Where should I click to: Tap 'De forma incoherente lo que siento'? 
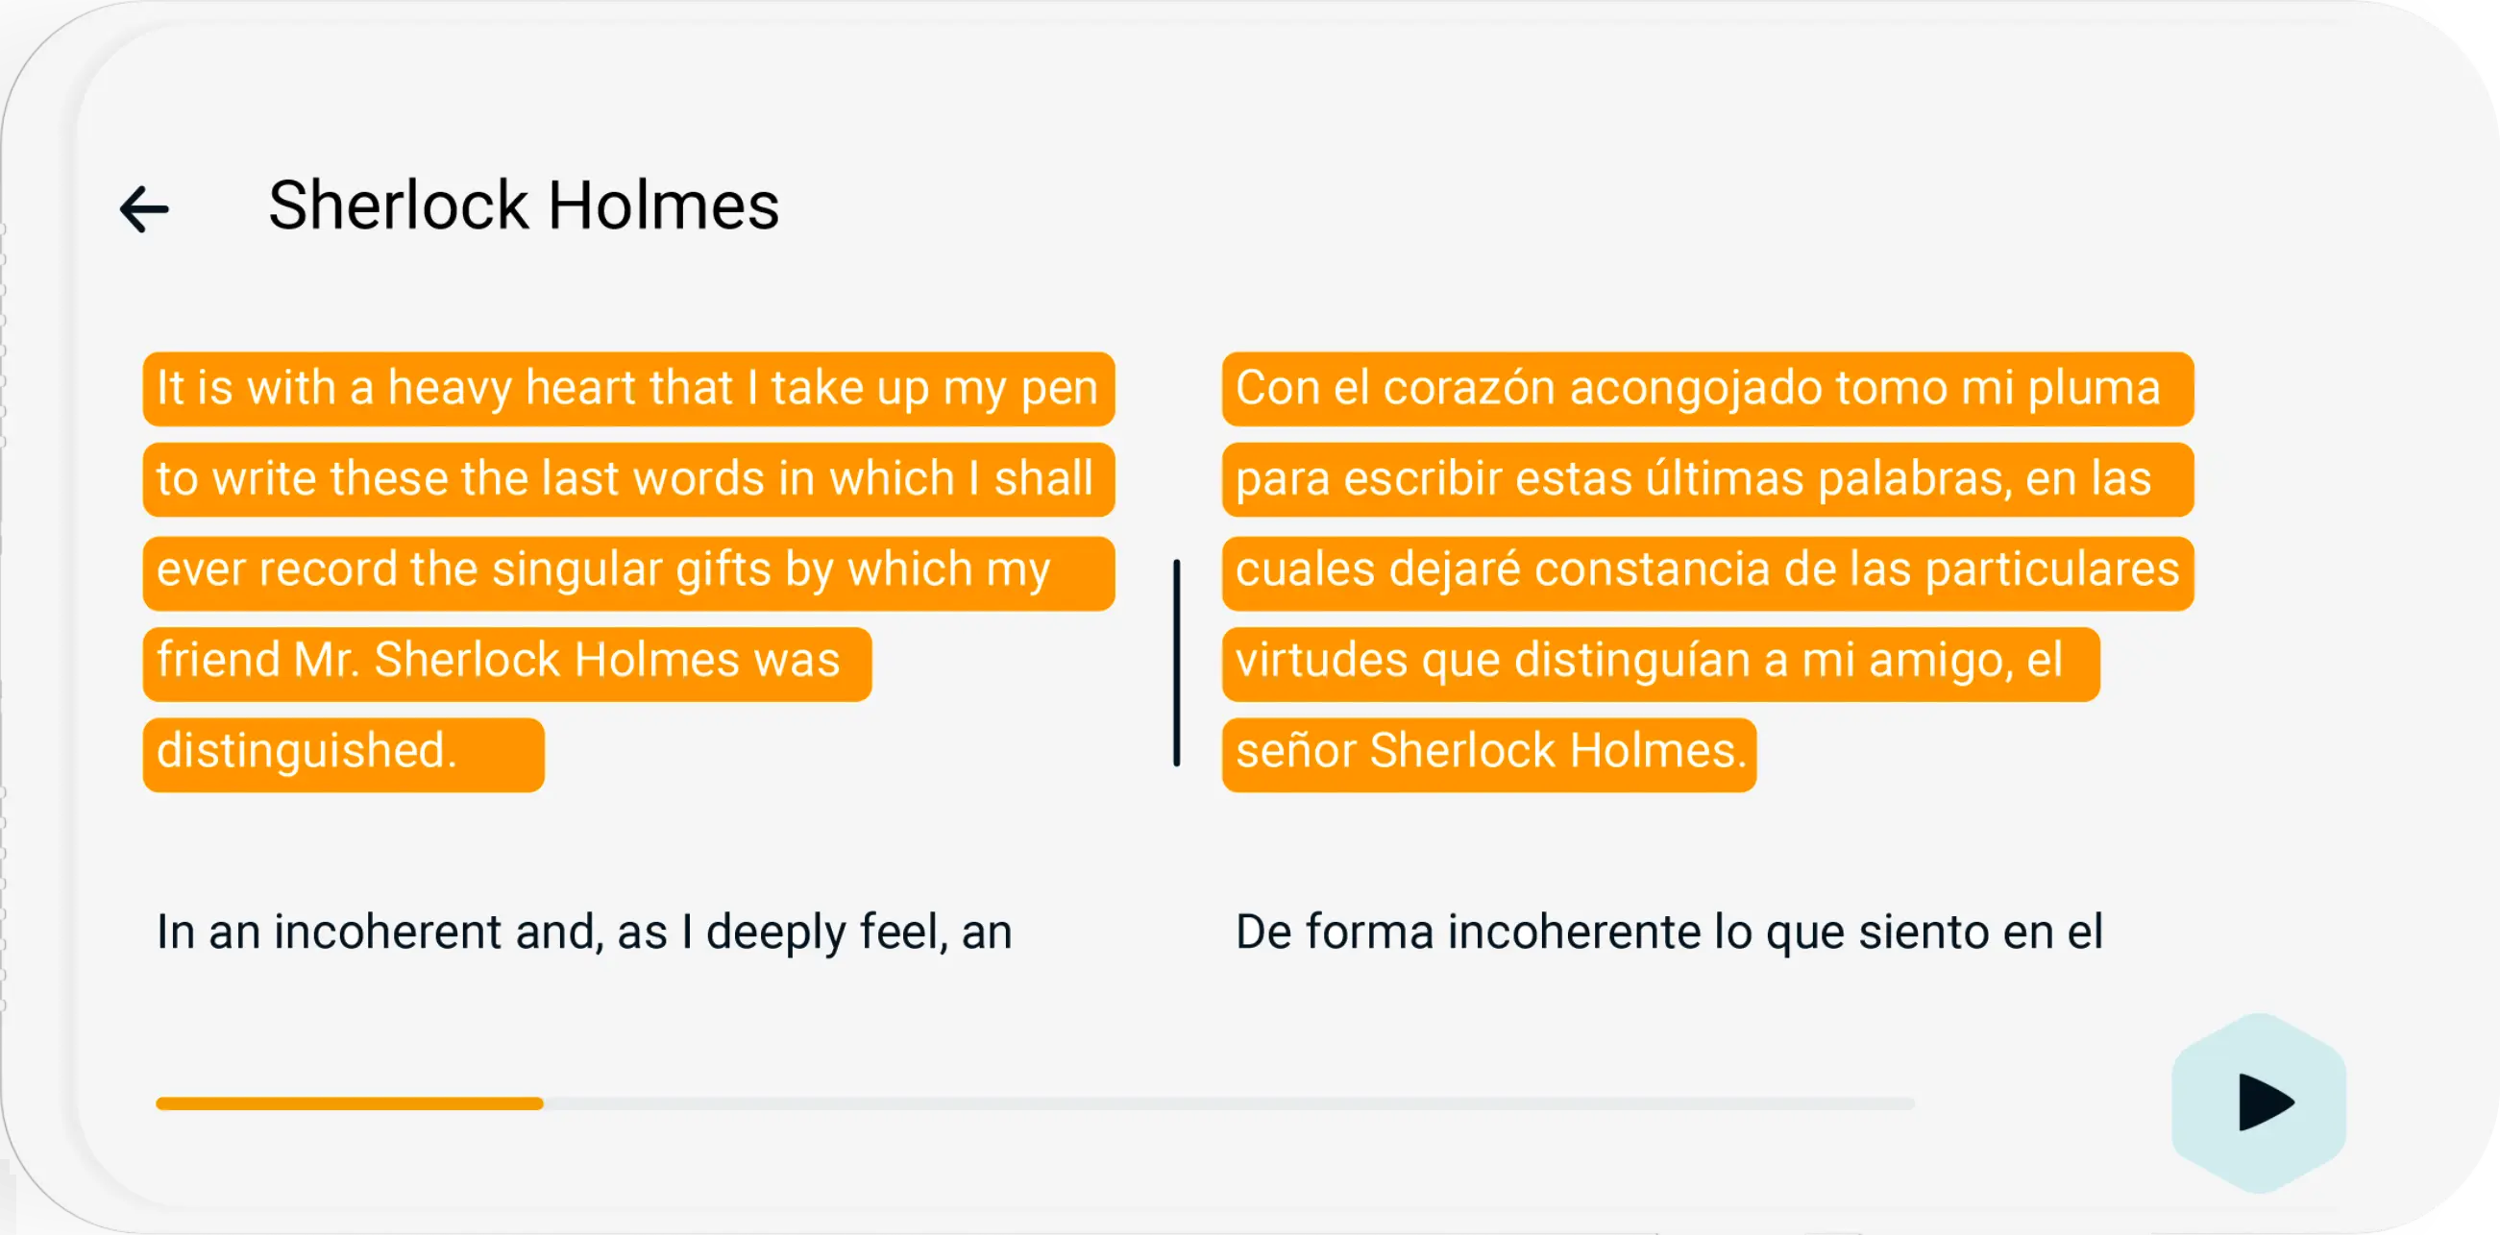click(x=1681, y=932)
